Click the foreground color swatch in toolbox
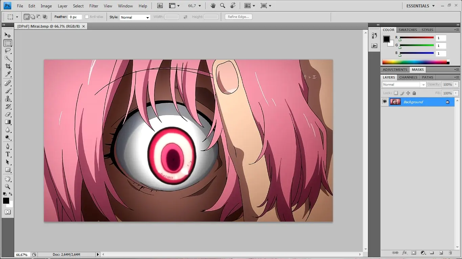This screenshot has width=462, height=259. (x=6, y=201)
